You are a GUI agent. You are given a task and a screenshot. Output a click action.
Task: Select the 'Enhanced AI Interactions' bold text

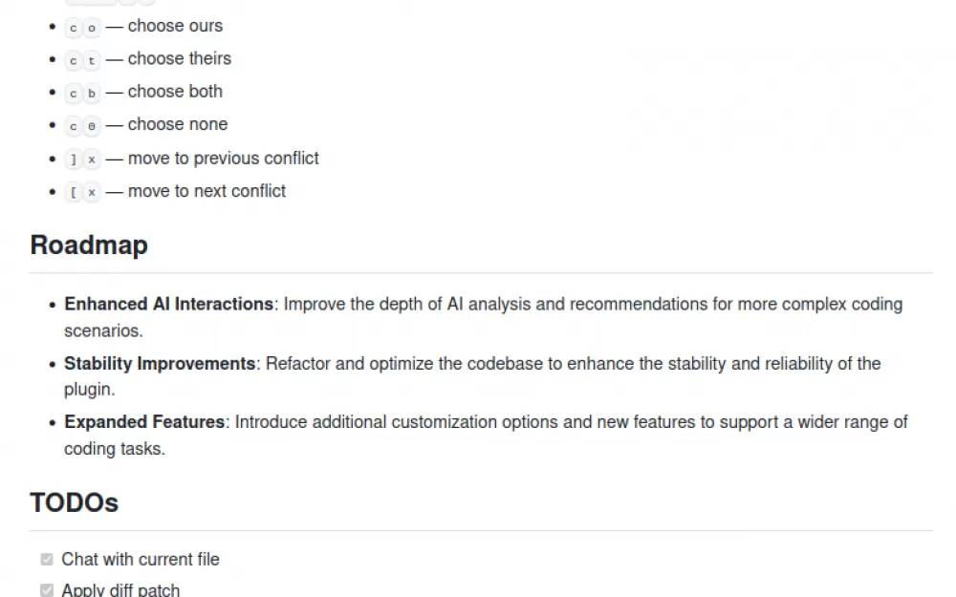click(169, 304)
